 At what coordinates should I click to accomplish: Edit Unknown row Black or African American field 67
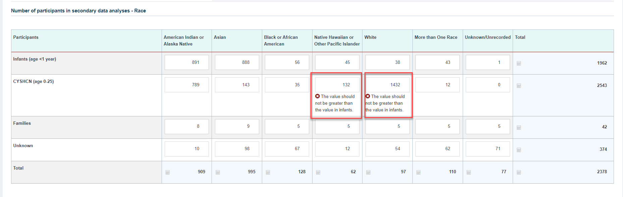pyautogui.click(x=287, y=149)
